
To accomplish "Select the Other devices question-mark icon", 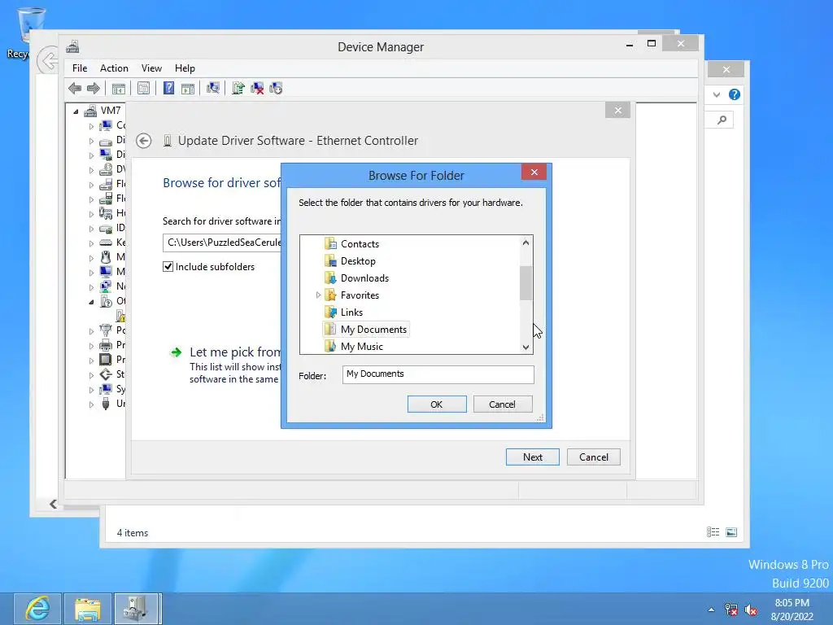I will [x=106, y=301].
